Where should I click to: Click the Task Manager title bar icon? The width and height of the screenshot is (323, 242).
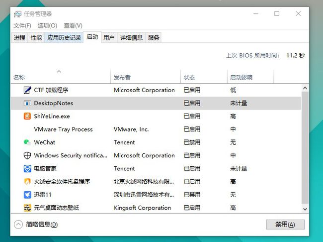(x=17, y=14)
